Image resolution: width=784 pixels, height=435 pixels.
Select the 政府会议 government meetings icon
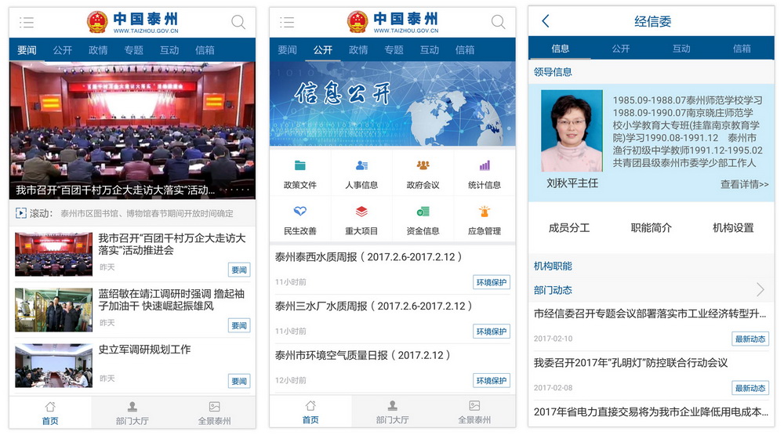pos(423,166)
